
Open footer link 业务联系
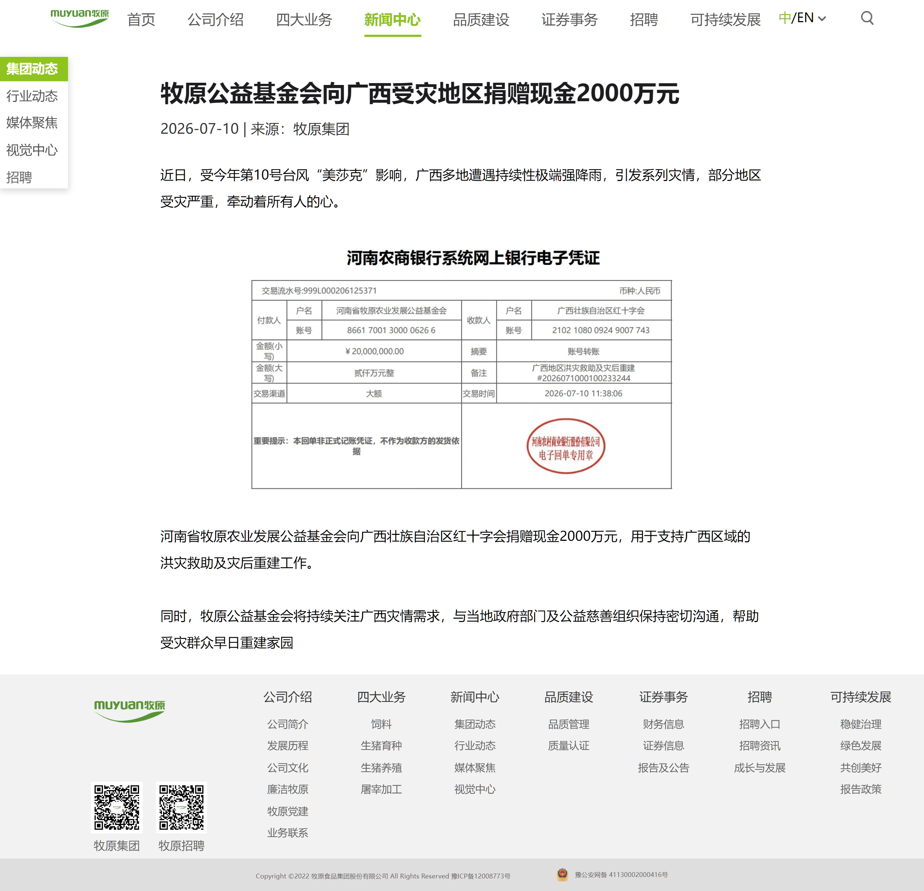(x=288, y=833)
